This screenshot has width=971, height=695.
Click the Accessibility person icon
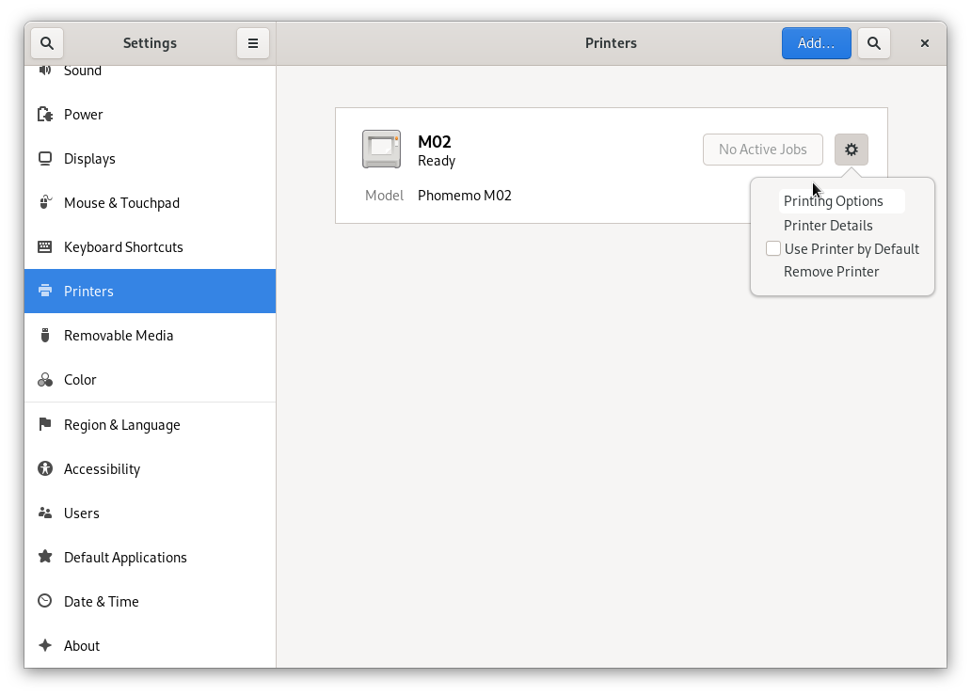click(44, 468)
